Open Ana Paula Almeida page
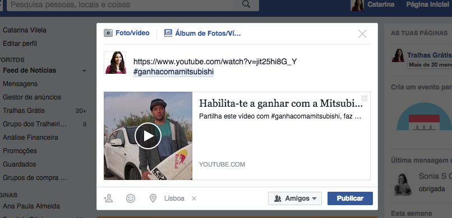 pyautogui.click(x=31, y=206)
